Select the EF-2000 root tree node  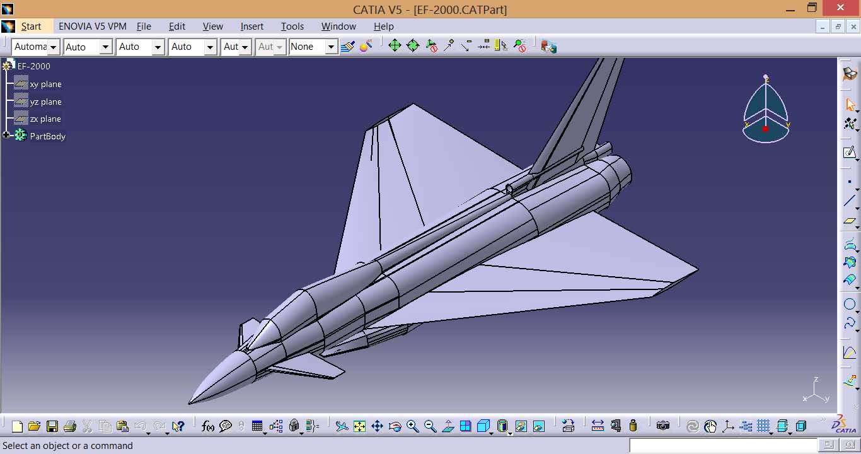[34, 66]
